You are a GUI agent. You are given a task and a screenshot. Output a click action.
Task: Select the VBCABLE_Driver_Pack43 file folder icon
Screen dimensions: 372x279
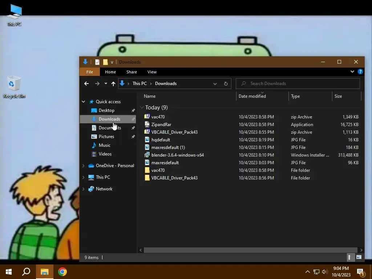(x=147, y=178)
